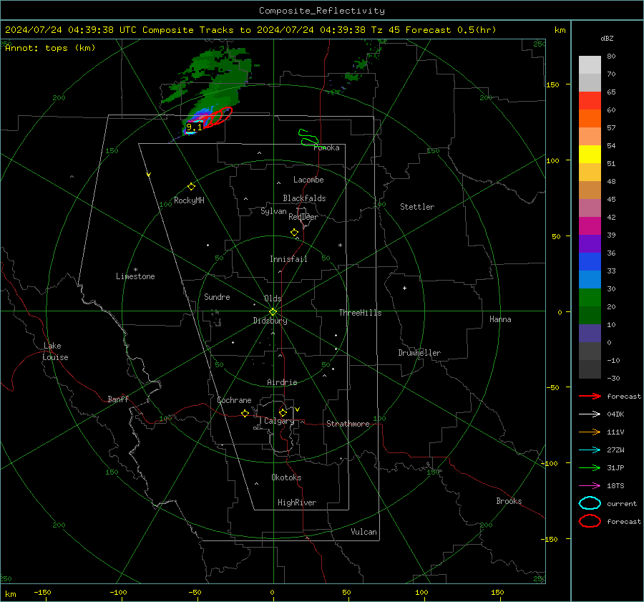Screen dimensions: 644x602
Task: Click the green 31JP arrow legend icon
Action: pyautogui.click(x=590, y=467)
